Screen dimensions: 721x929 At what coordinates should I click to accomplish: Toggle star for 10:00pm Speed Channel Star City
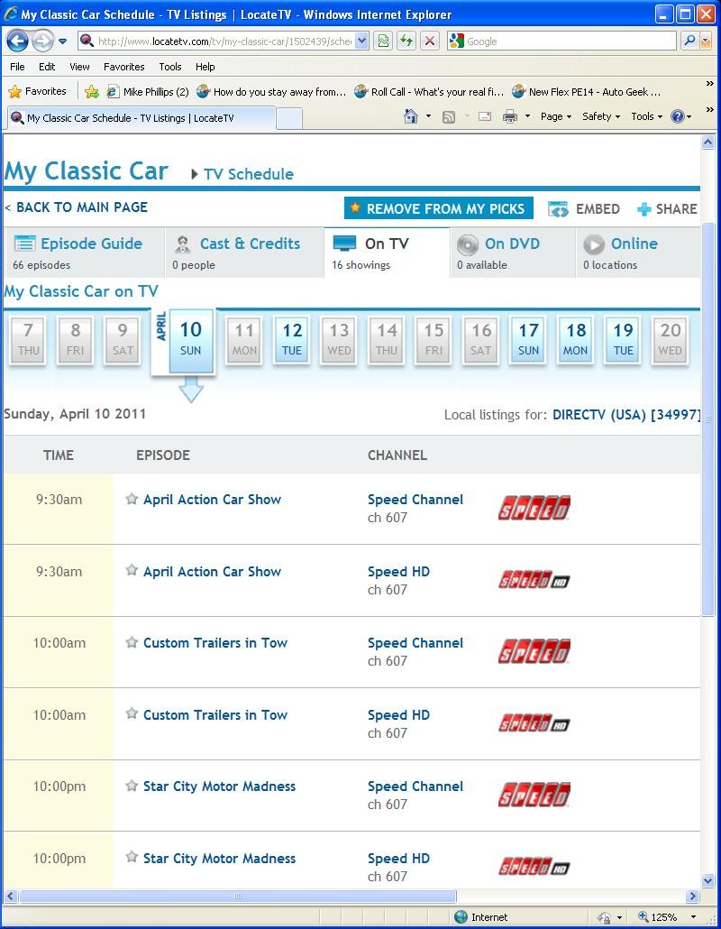(x=132, y=786)
